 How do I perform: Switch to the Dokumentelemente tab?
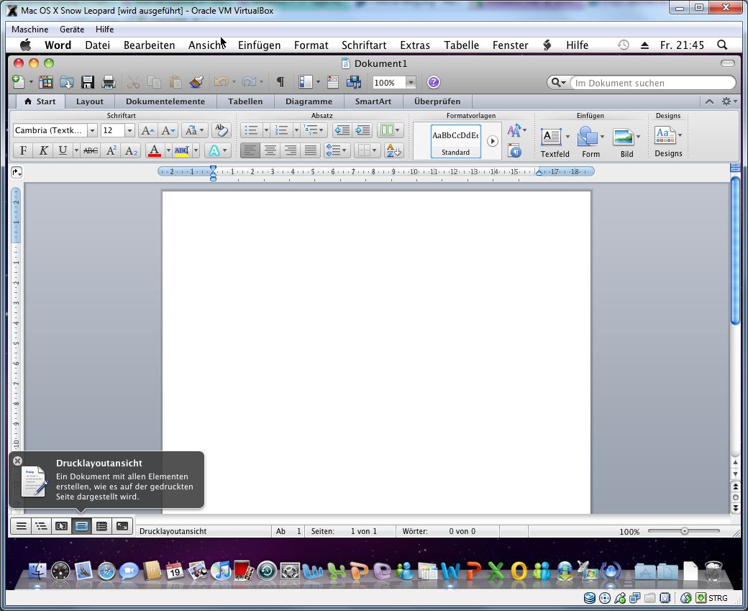(x=165, y=101)
